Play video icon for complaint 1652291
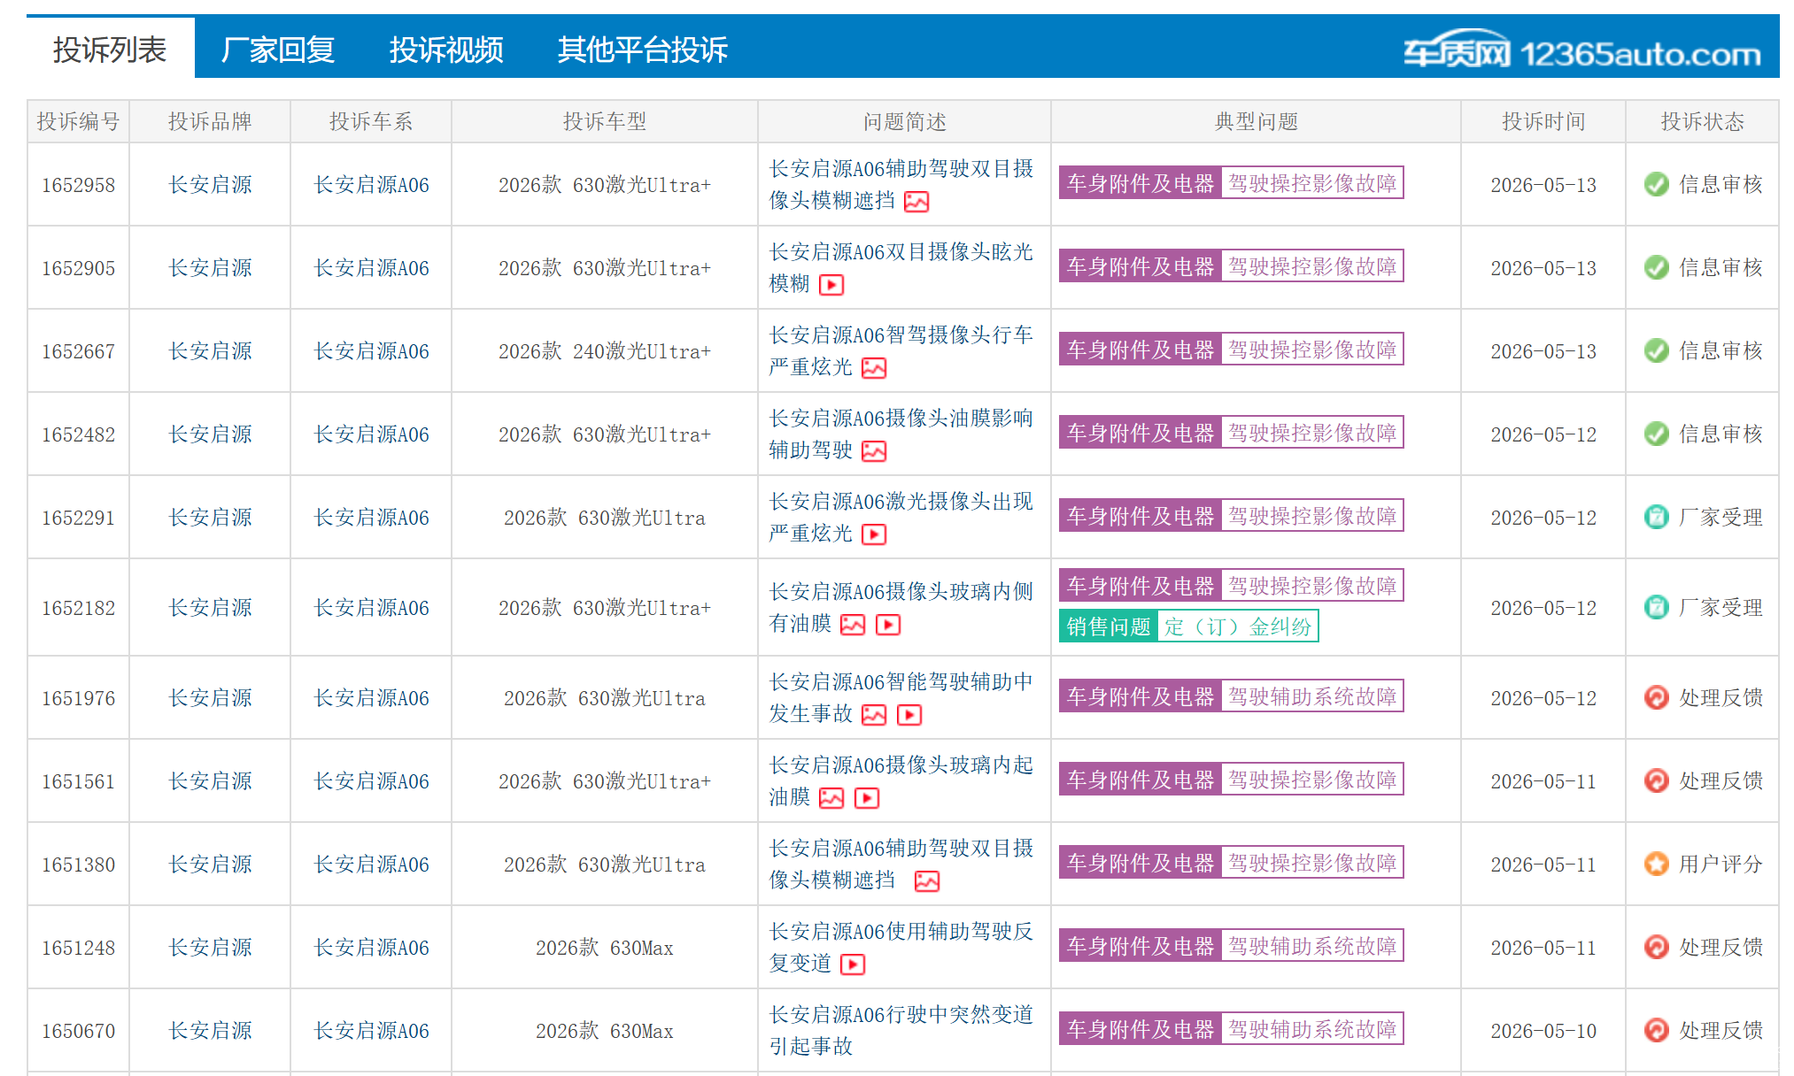 874,534
